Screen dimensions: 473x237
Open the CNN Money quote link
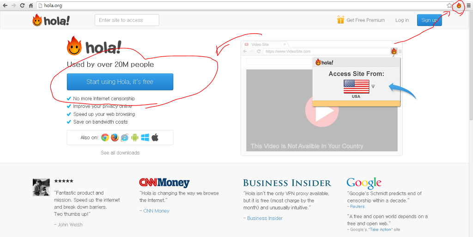pos(156,211)
